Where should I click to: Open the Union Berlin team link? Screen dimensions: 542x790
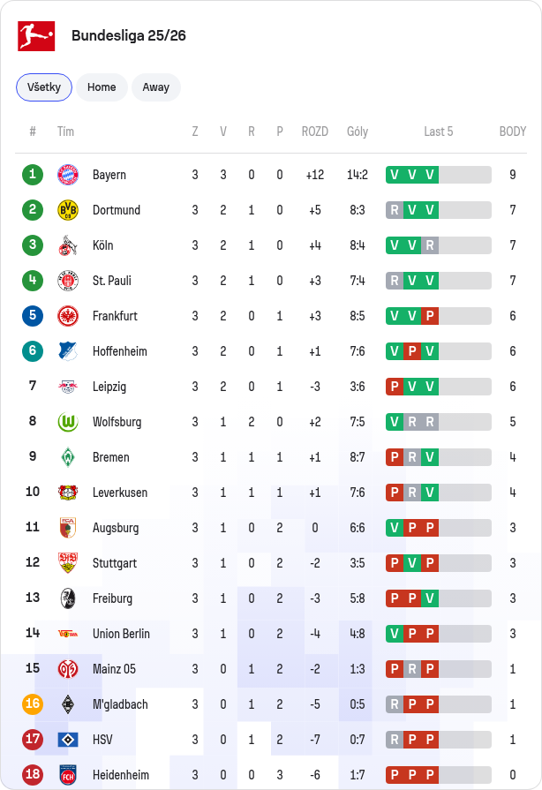[122, 633]
